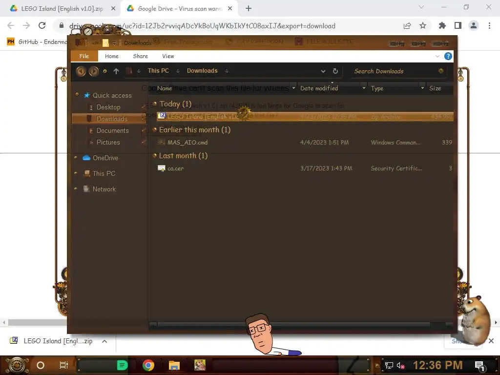Select Desktop under Quick access
Viewport: 500px width, 375px height.
click(108, 107)
